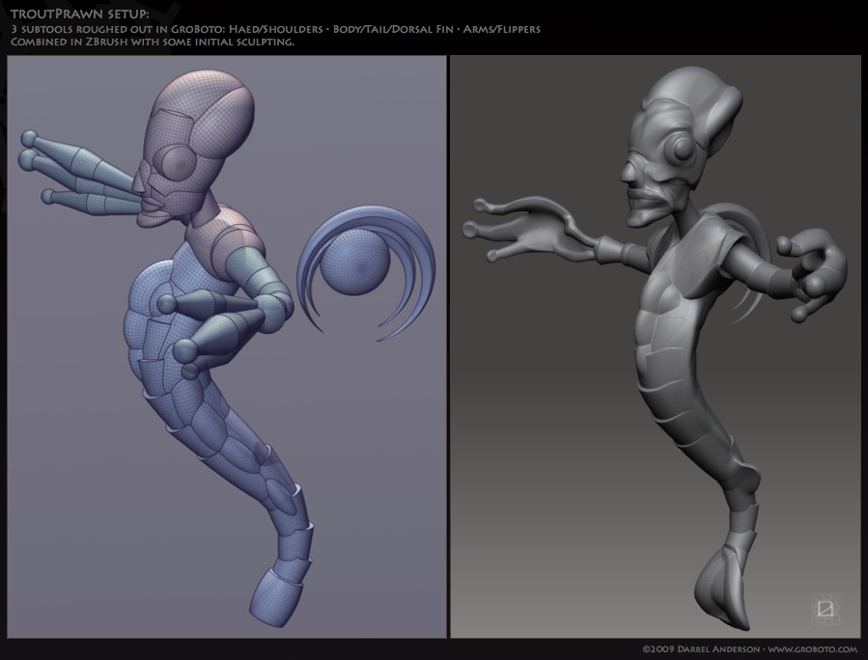Click the "Arms/Flippers" subtool text

[x=501, y=29]
